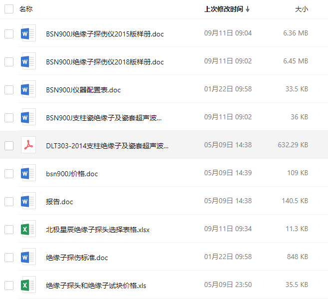
Task: Sort by the 大小 column header
Action: pyautogui.click(x=302, y=9)
